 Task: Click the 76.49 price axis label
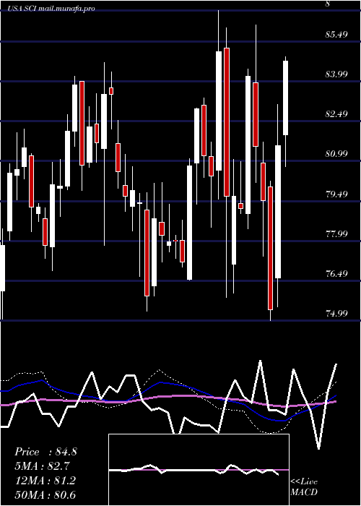coord(337,274)
